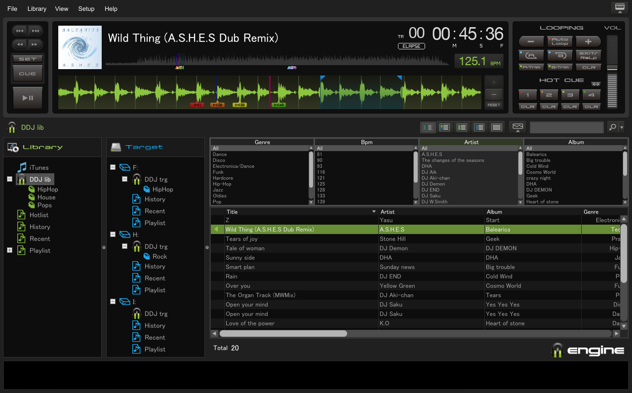
Task: Toggle the ELAPSE time display mode
Action: 411,46
